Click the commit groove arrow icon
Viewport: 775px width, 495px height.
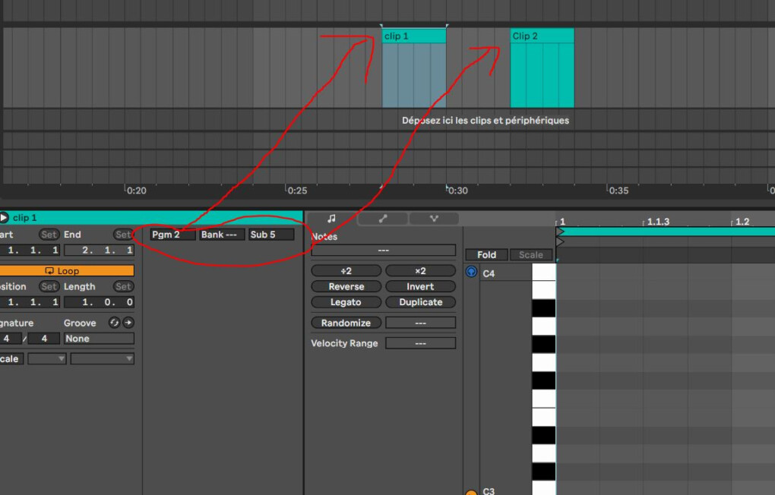128,323
